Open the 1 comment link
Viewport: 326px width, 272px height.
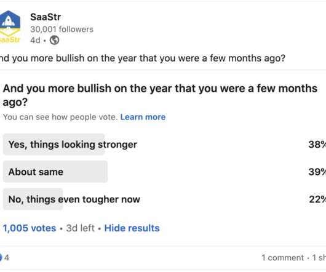click(x=283, y=258)
